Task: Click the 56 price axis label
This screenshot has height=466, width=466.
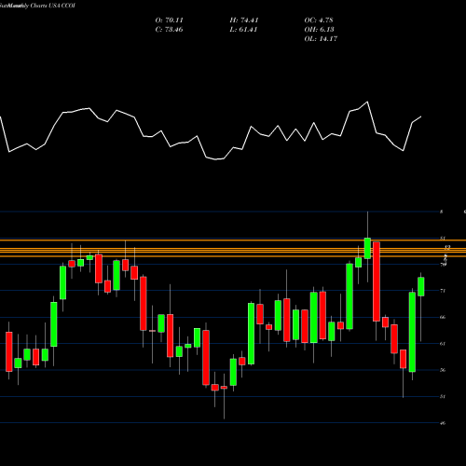Action: [443, 370]
